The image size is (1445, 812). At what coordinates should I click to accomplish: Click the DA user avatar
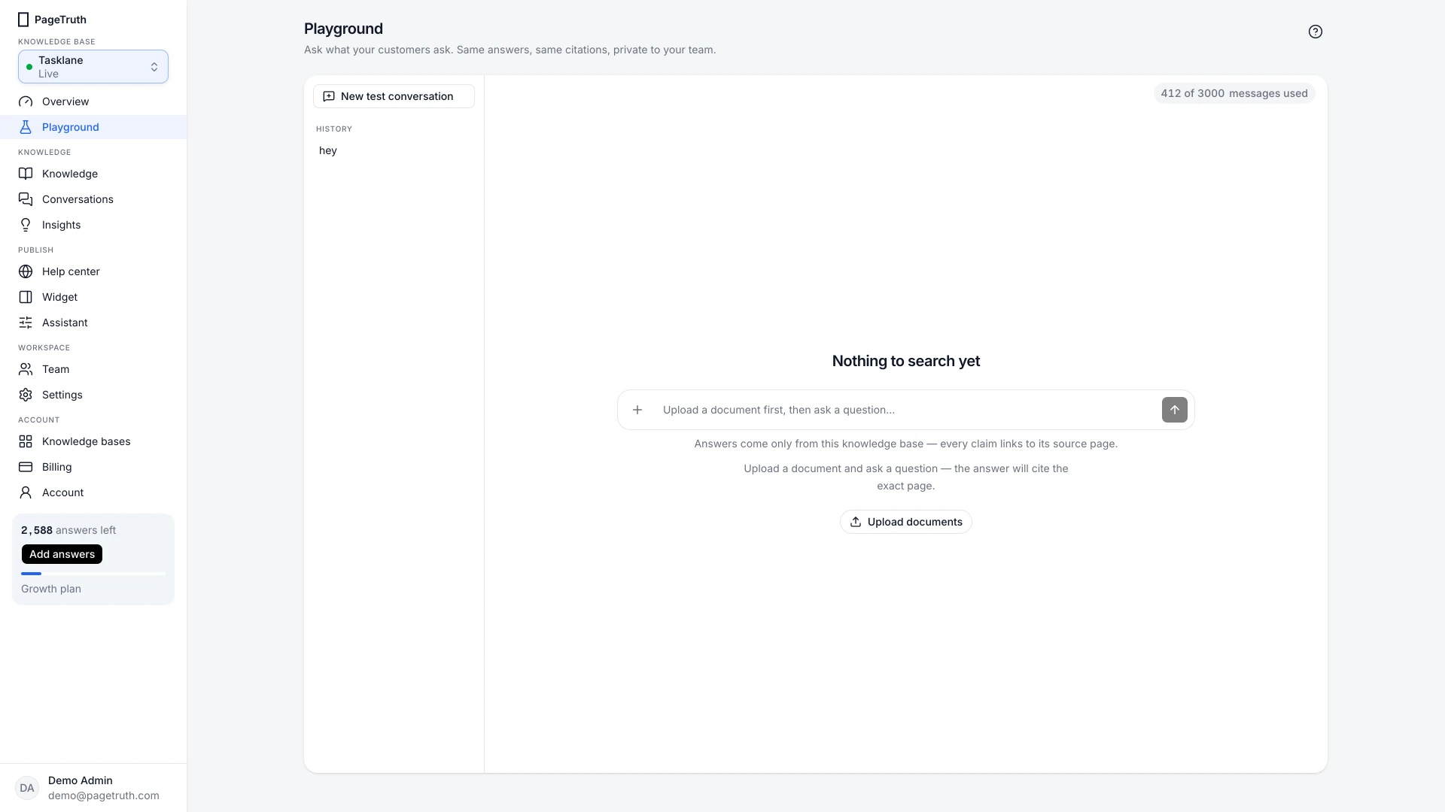(x=27, y=788)
